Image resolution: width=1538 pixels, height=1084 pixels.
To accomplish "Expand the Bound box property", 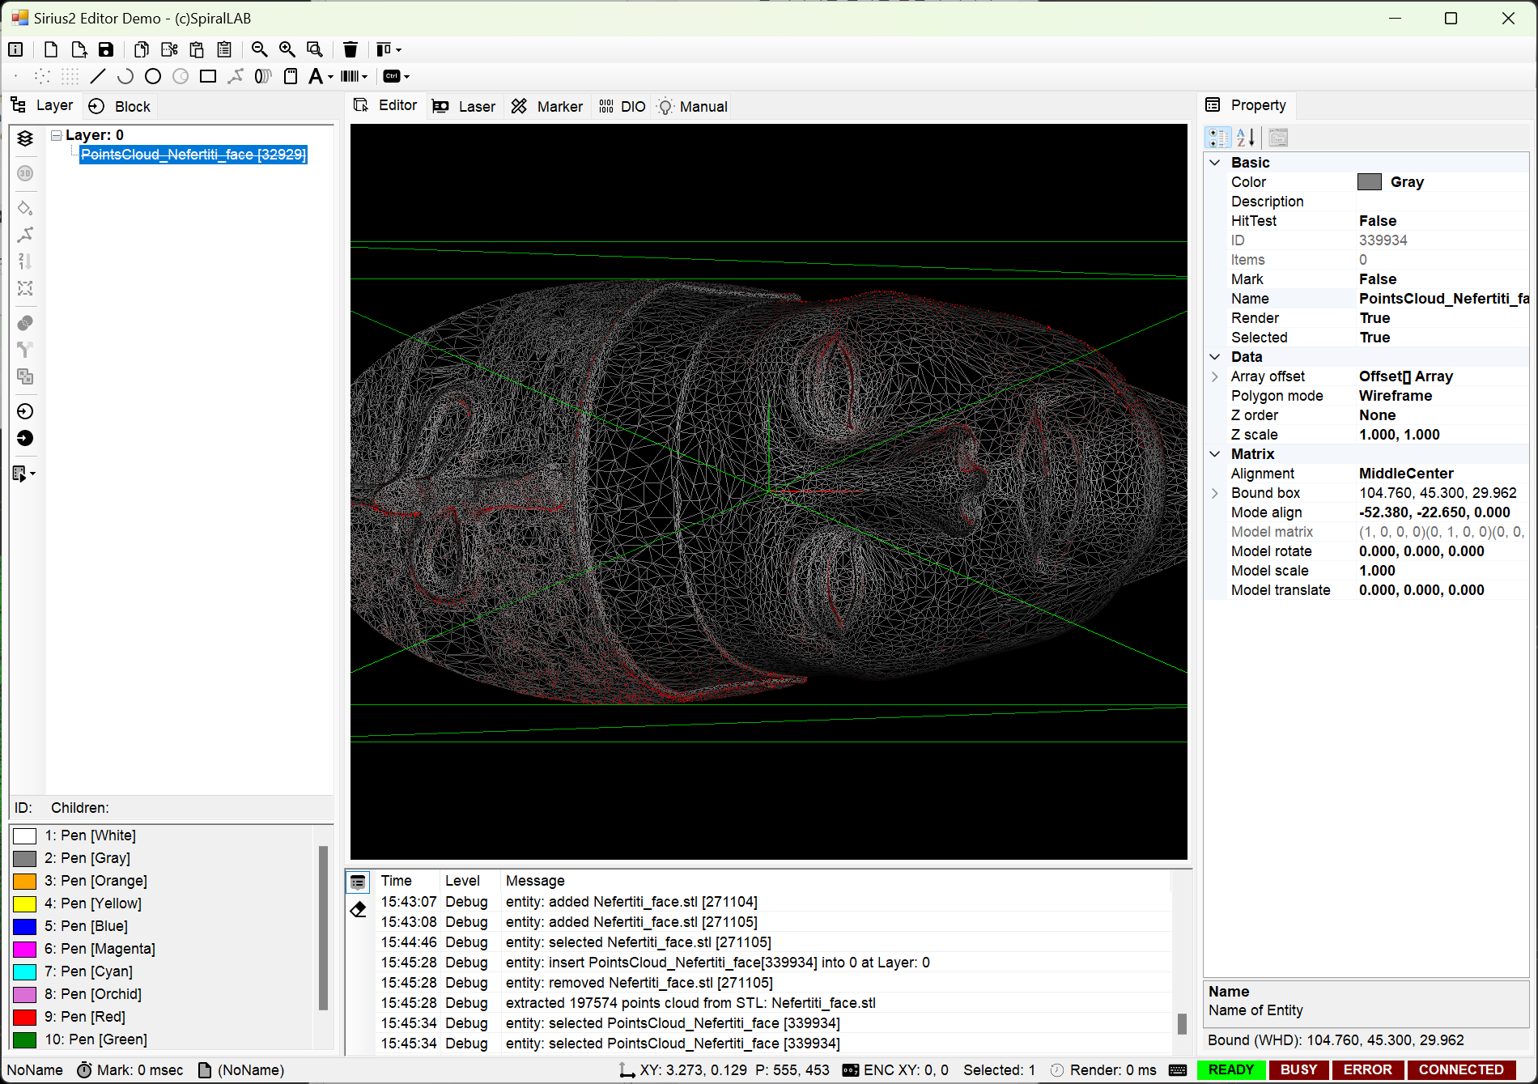I will 1214,493.
